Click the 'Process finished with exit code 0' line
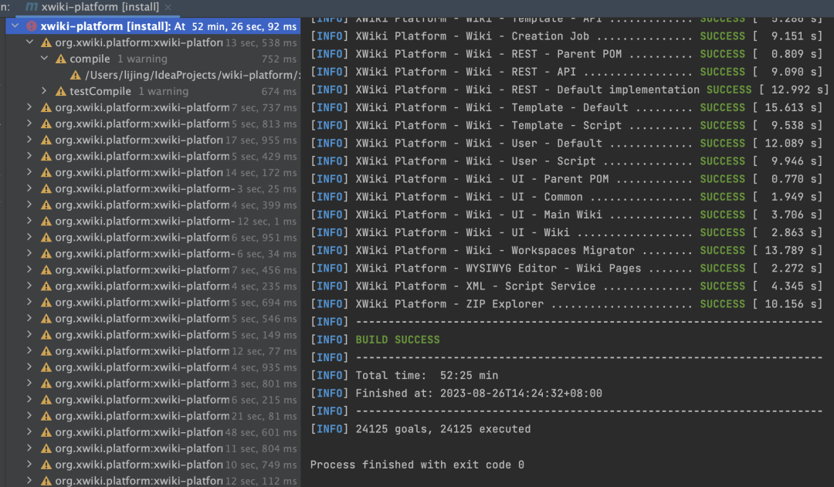The width and height of the screenshot is (834, 487). [417, 465]
